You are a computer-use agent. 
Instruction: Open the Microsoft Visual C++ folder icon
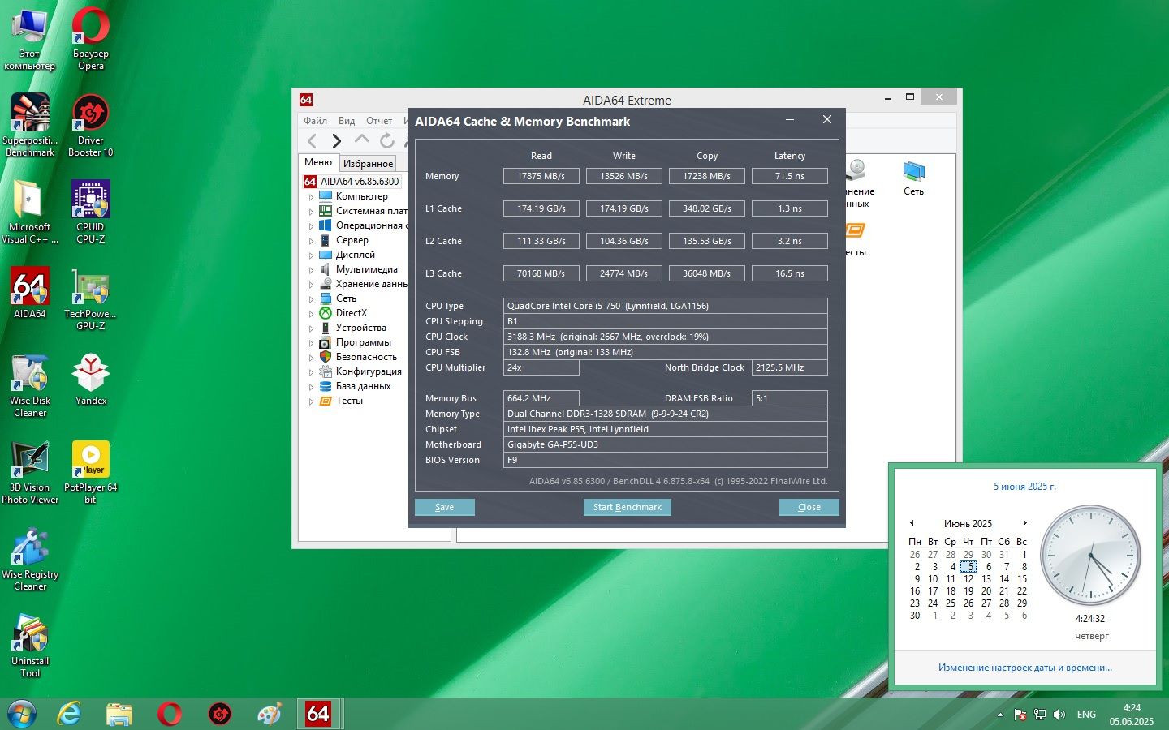point(30,213)
